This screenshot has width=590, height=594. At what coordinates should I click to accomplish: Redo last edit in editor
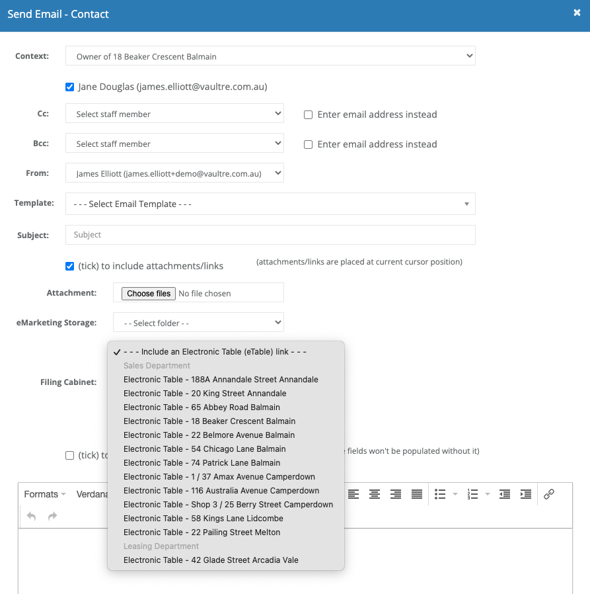[x=53, y=516]
